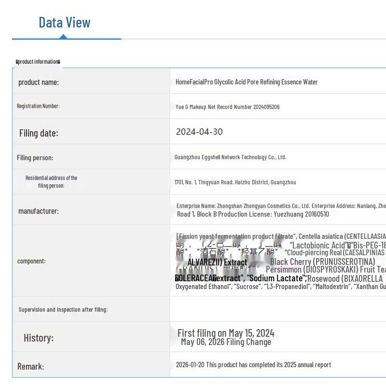This screenshot has width=386, height=386.
Task: Click the 'Black Cherry (PRUNUSSEROTINA)' ingredient
Action: pos(322,262)
